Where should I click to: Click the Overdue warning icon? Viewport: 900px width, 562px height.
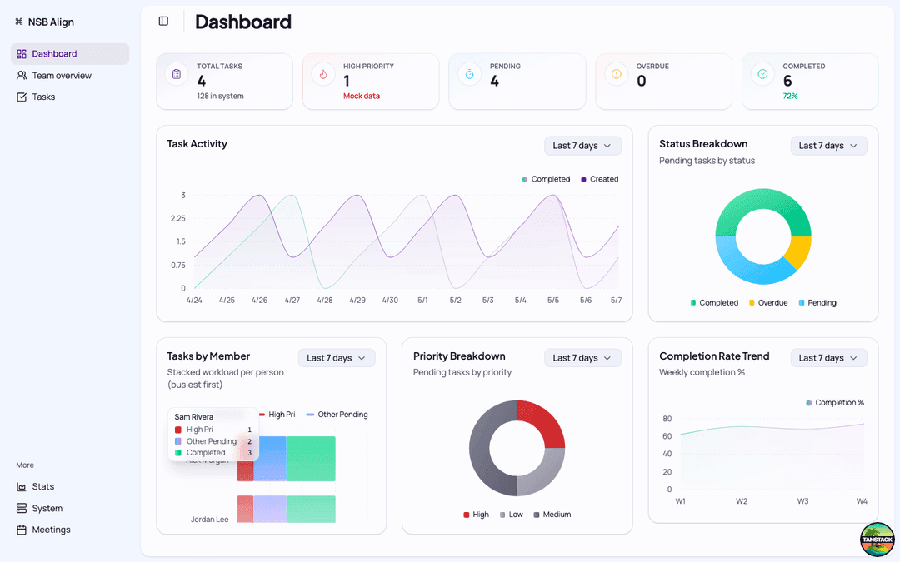(x=616, y=74)
